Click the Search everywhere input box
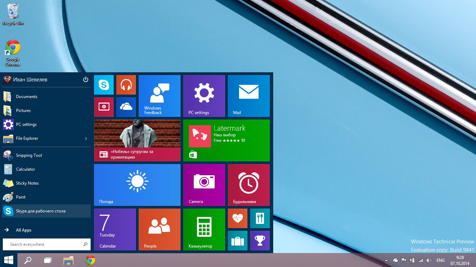This screenshot has width=476, height=267. tap(44, 244)
